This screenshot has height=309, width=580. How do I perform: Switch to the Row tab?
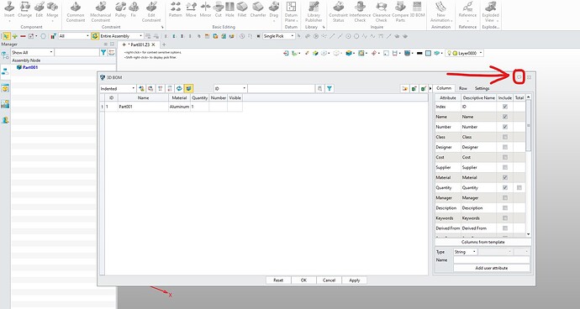coord(463,88)
